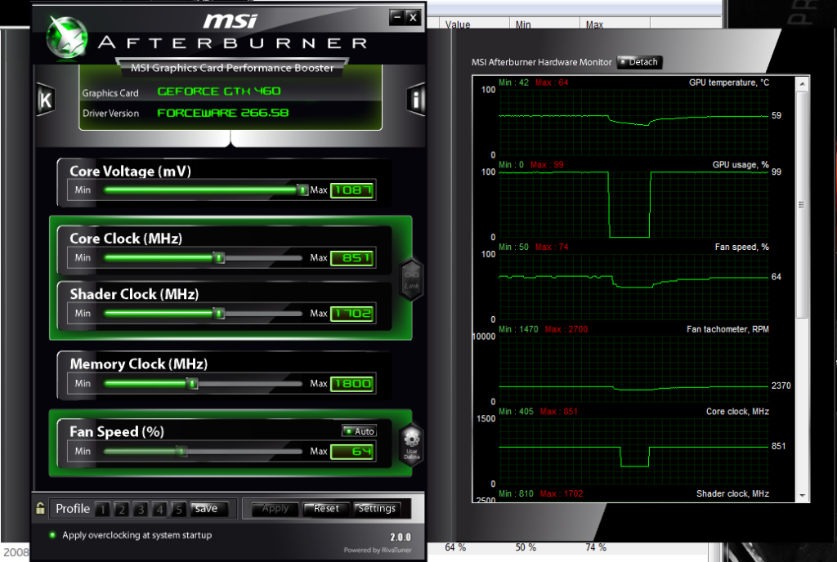The width and height of the screenshot is (837, 562).
Task: Select profile slot 1
Action: click(102, 509)
